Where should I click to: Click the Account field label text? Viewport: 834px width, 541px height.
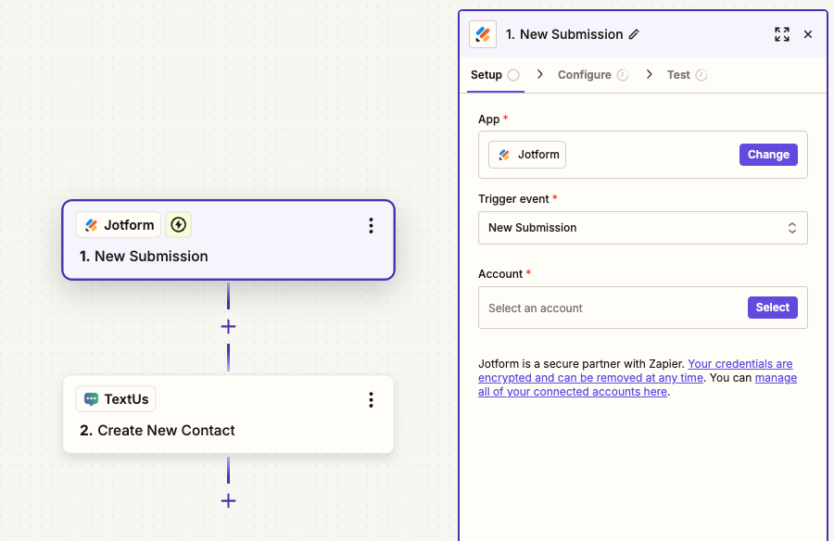click(x=500, y=274)
